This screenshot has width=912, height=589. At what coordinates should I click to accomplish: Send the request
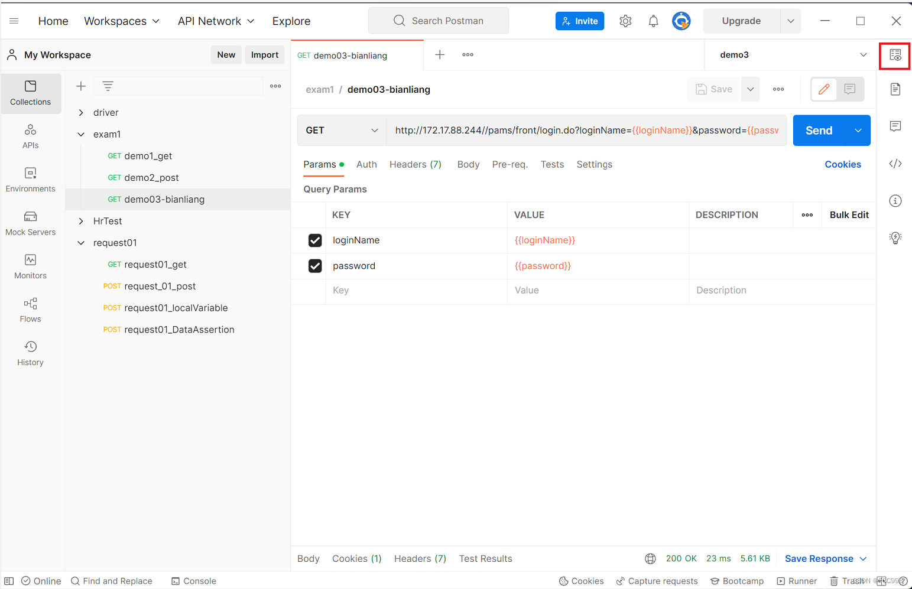coord(819,131)
